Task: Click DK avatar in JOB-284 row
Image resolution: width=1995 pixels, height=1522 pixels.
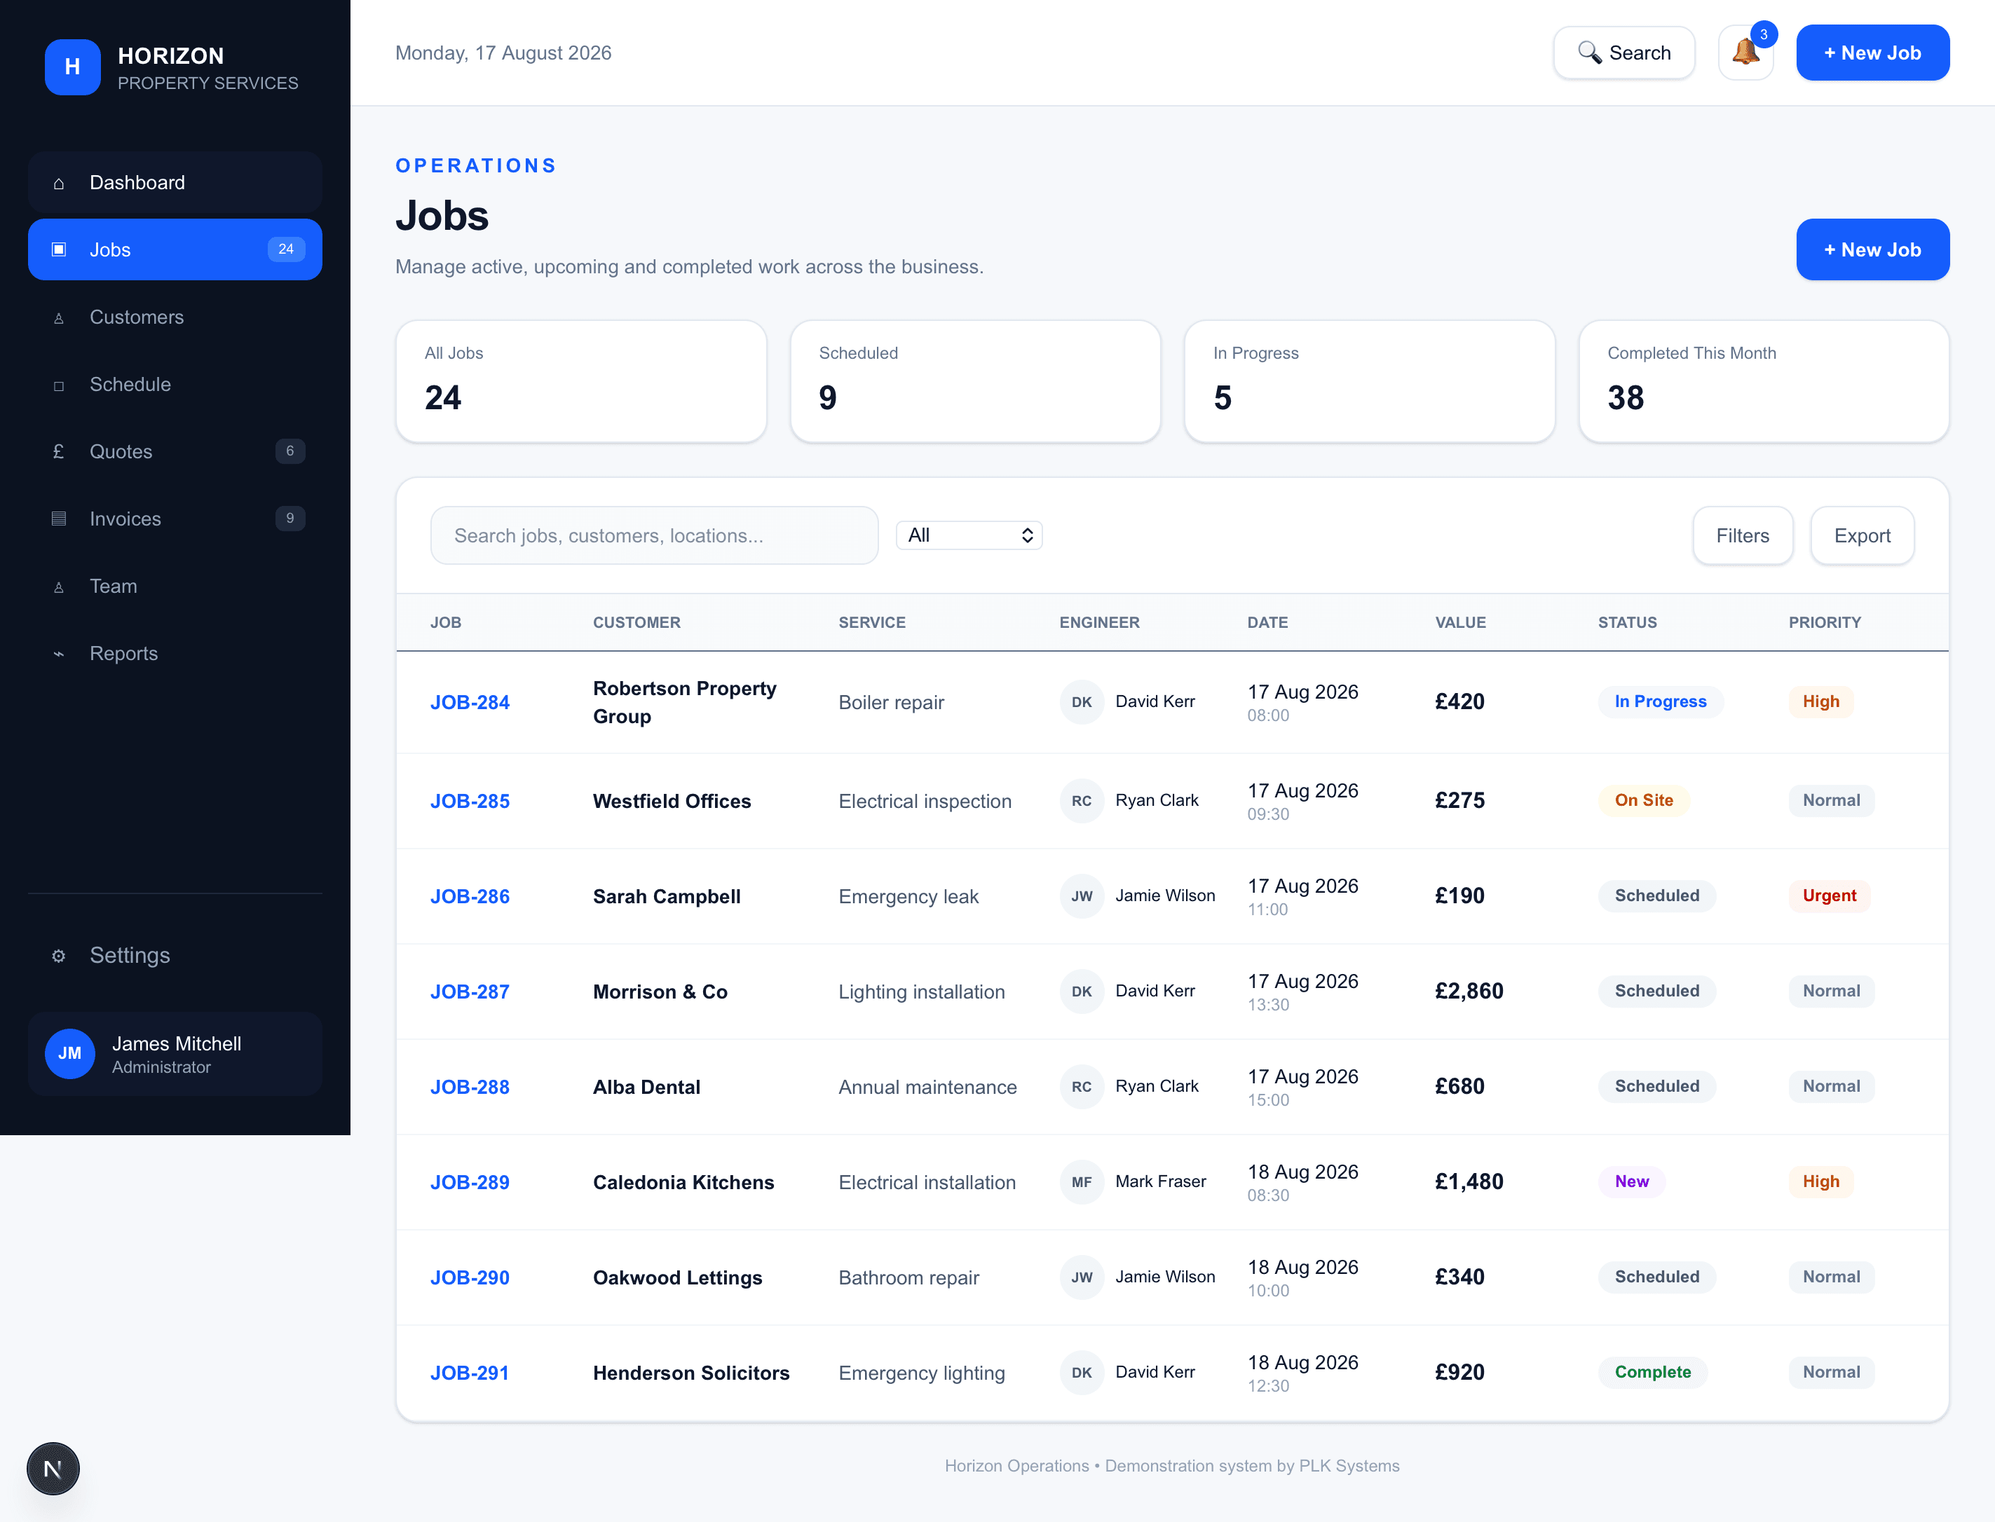Action: tap(1082, 702)
